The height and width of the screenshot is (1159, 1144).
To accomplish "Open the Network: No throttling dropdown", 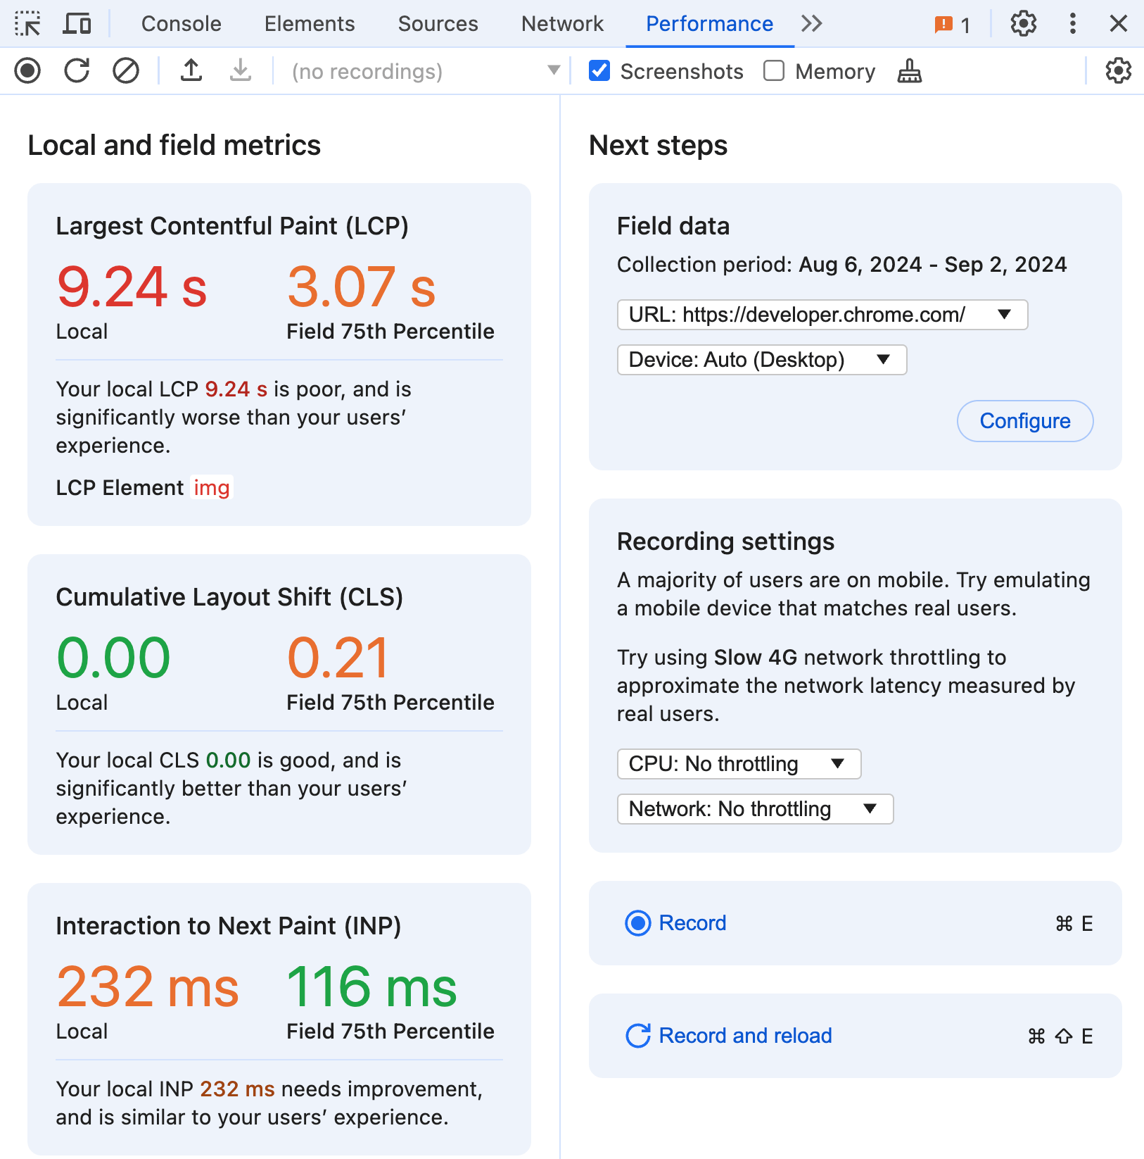I will click(x=754, y=808).
